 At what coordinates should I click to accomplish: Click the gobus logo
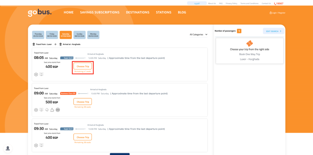(40, 13)
